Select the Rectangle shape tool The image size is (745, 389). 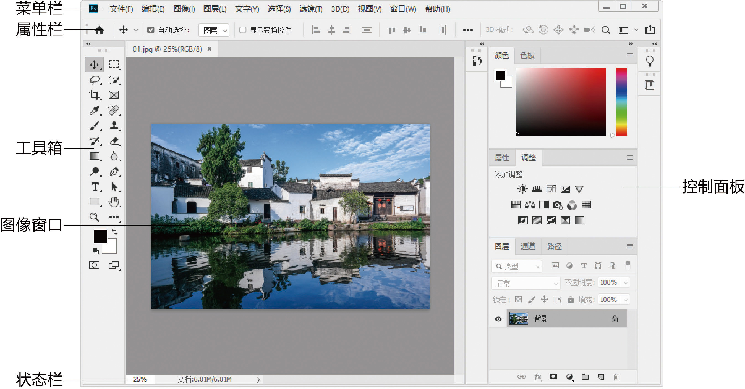pyautogui.click(x=95, y=202)
